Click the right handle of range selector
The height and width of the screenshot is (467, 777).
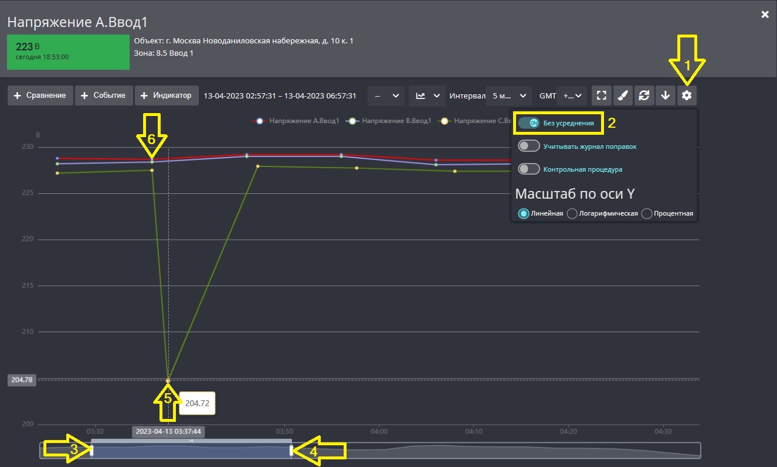[x=291, y=450]
